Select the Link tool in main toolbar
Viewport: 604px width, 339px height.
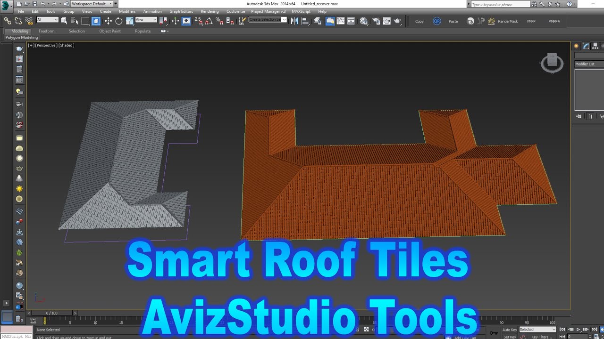(x=8, y=21)
